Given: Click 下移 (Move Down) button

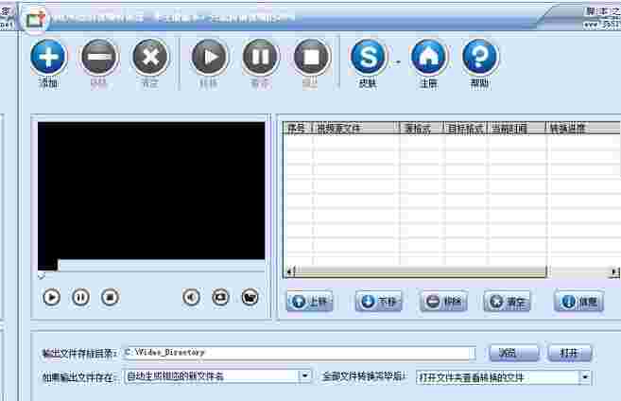Looking at the screenshot, I should coord(379,302).
